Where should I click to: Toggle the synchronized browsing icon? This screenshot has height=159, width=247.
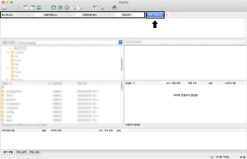click(x=108, y=8)
